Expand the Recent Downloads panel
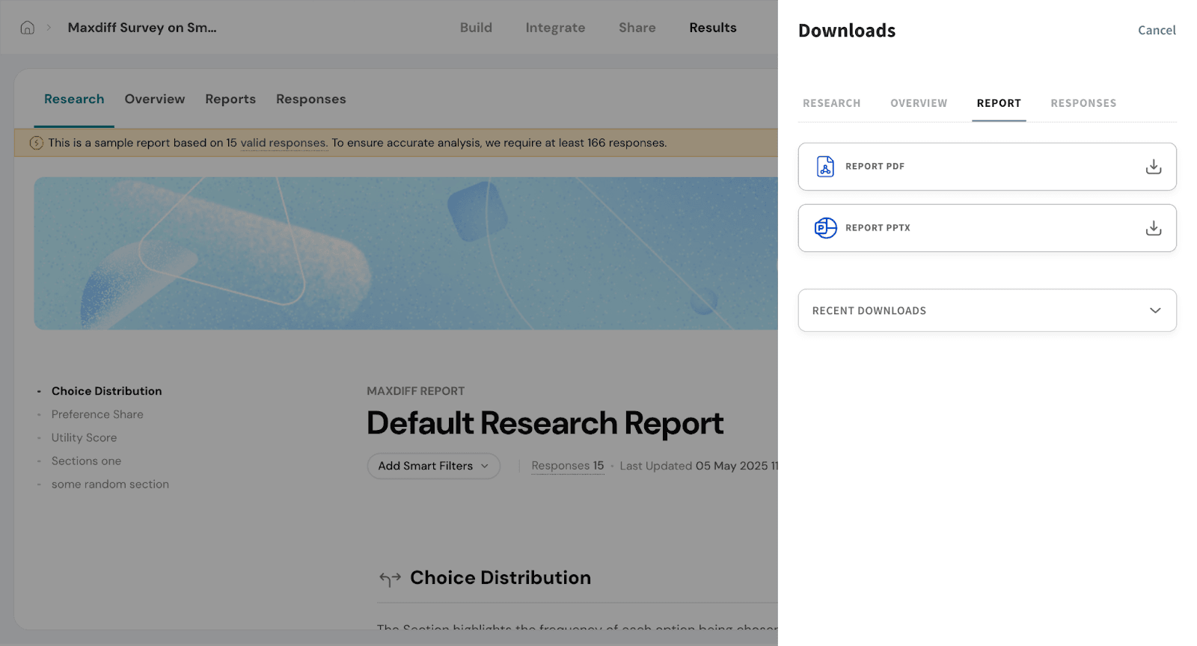 (x=986, y=310)
